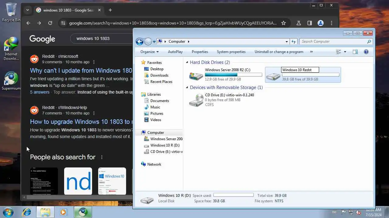Open the view options dropdown arrow
This screenshot has height=218, width=389.
[345, 52]
